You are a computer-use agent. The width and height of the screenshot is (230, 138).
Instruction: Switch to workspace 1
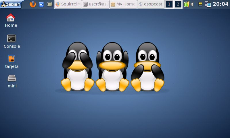169,4
